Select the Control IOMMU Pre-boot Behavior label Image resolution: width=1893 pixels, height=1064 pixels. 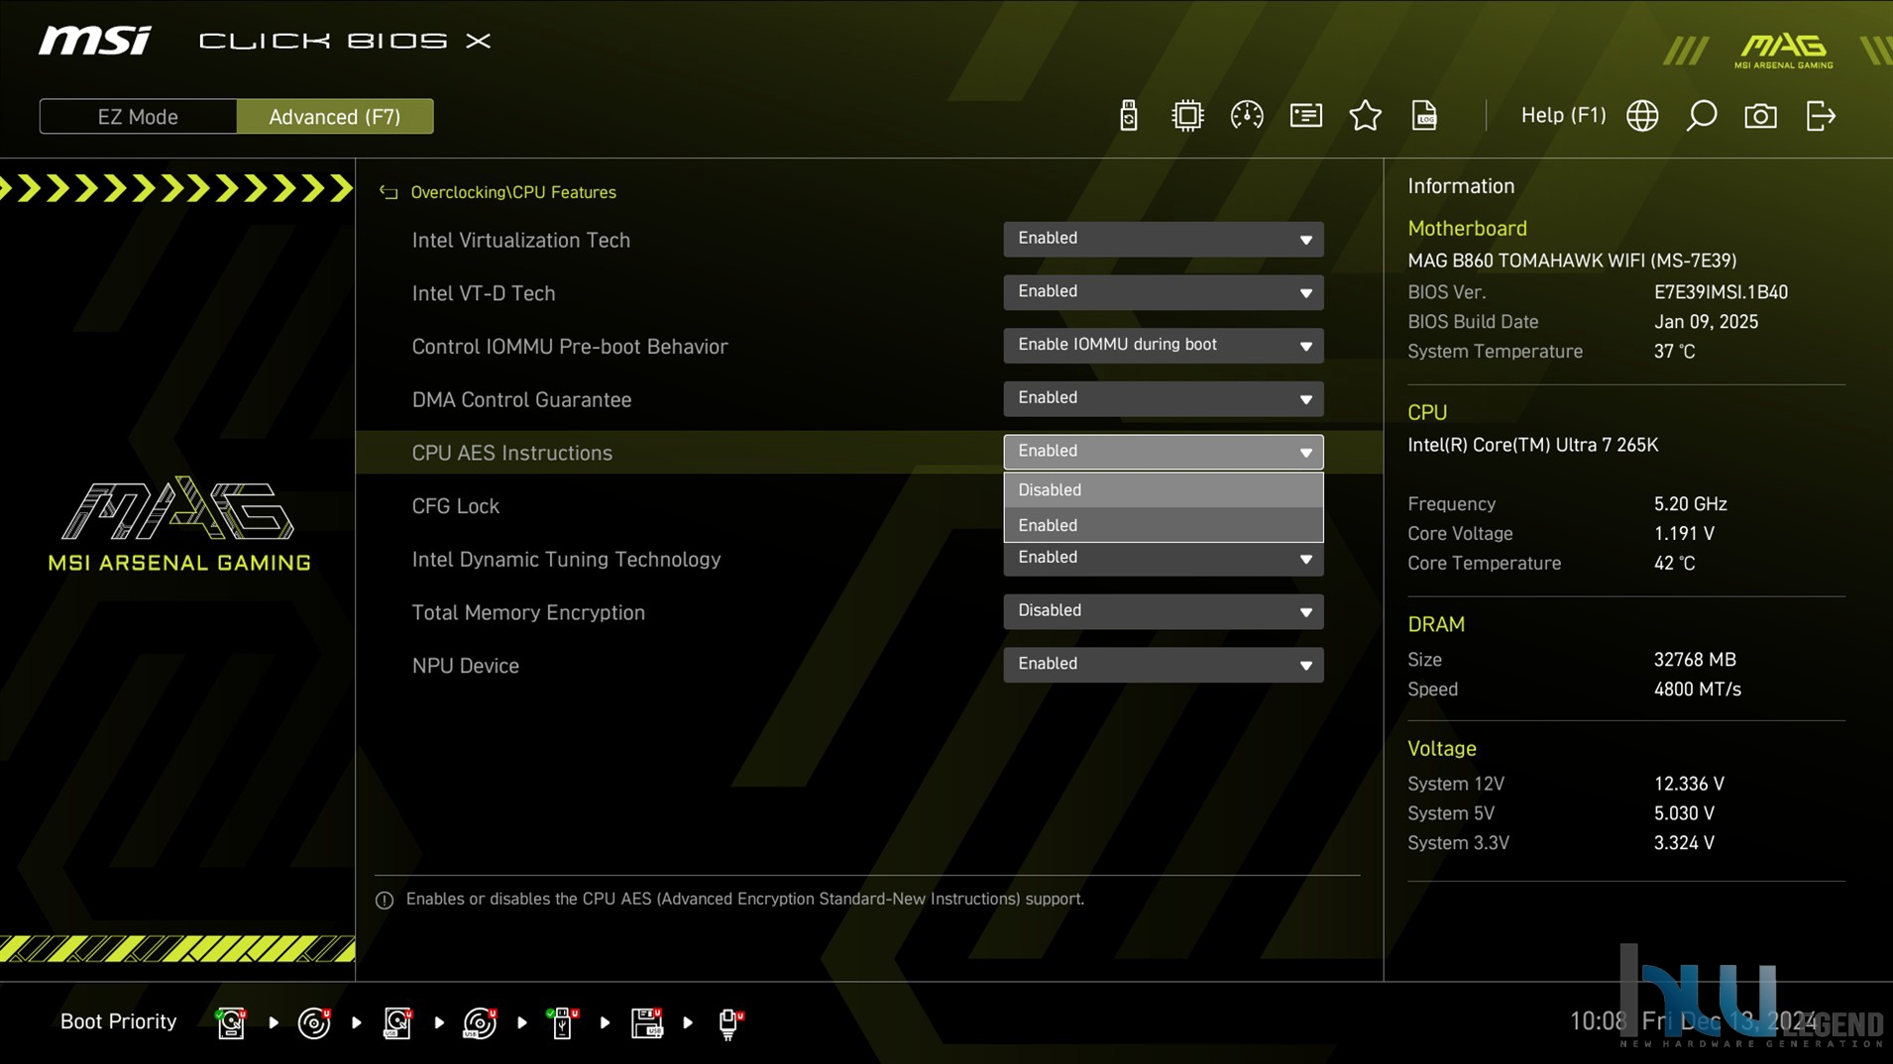click(569, 347)
